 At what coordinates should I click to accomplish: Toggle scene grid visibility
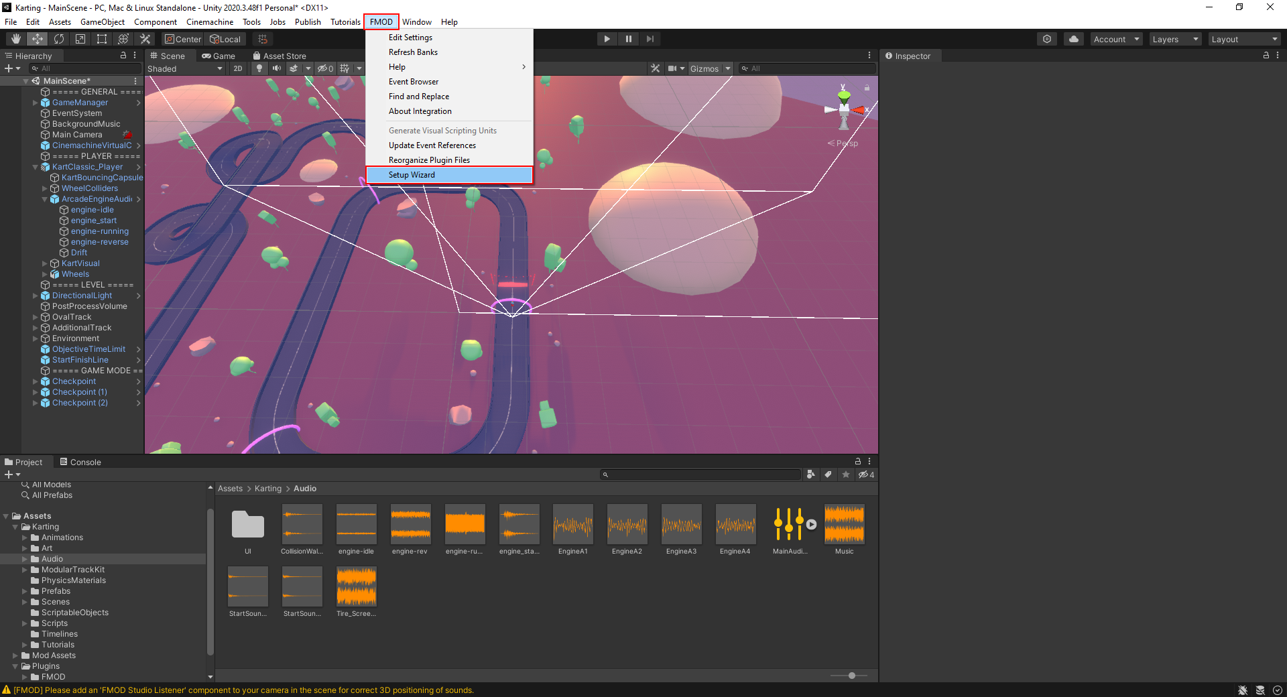[345, 68]
